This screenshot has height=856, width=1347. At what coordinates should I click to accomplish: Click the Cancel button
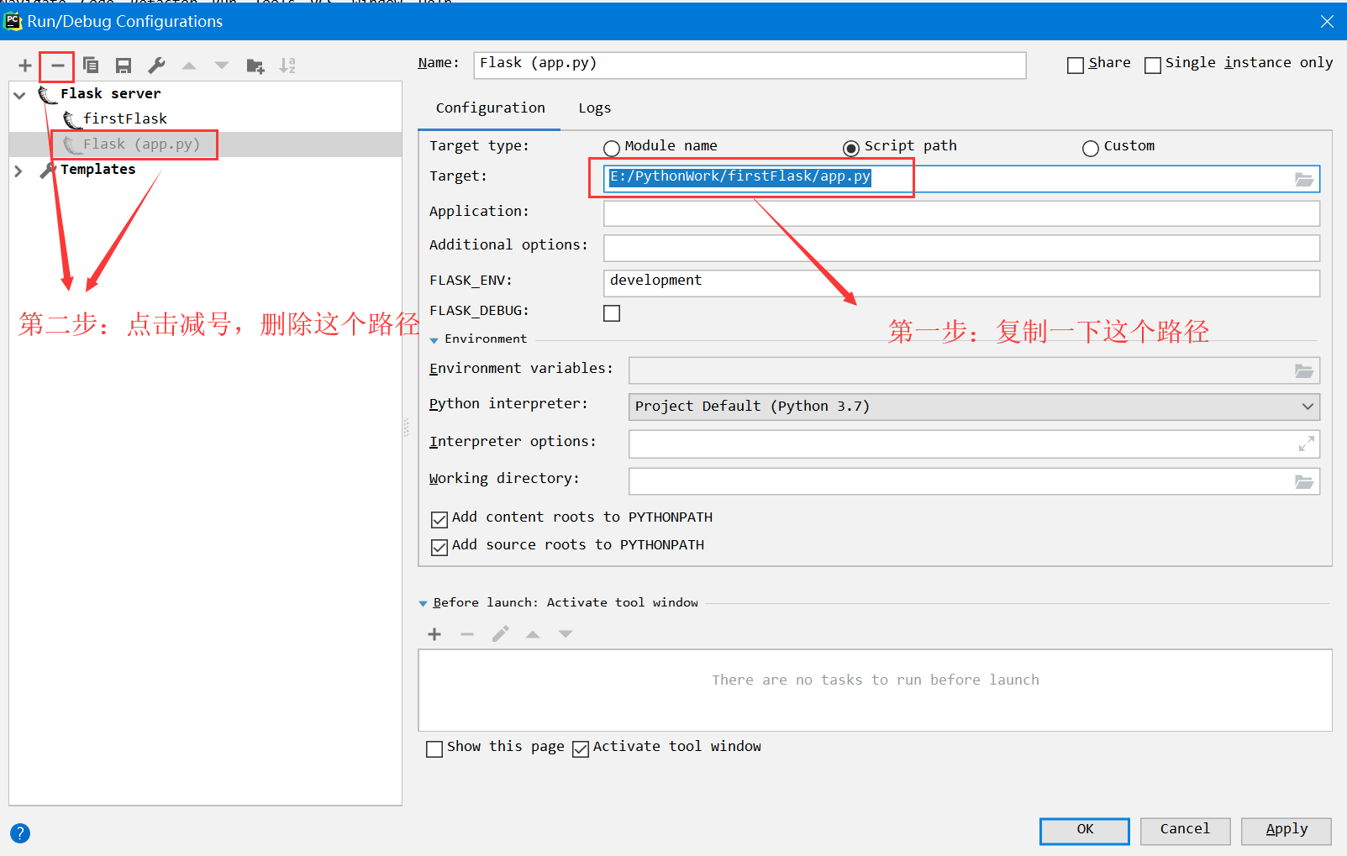click(x=1185, y=830)
